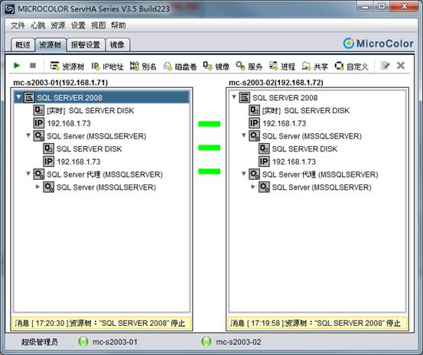The height and width of the screenshot is (355, 423).
Task: Add an IP地址 resource from toolbar
Action: pyautogui.click(x=107, y=66)
